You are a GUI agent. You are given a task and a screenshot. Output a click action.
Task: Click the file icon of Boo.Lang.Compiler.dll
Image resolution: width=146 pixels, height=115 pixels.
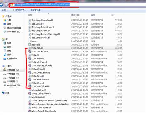(29, 20)
